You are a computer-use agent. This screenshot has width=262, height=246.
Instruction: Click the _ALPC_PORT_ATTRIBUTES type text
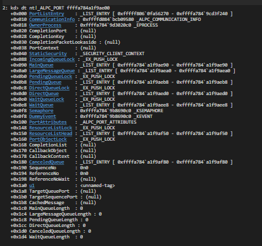coord(108,122)
